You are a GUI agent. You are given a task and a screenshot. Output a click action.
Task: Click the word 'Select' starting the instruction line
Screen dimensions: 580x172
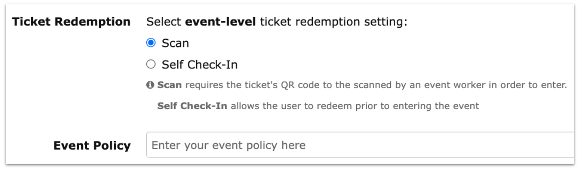point(164,21)
